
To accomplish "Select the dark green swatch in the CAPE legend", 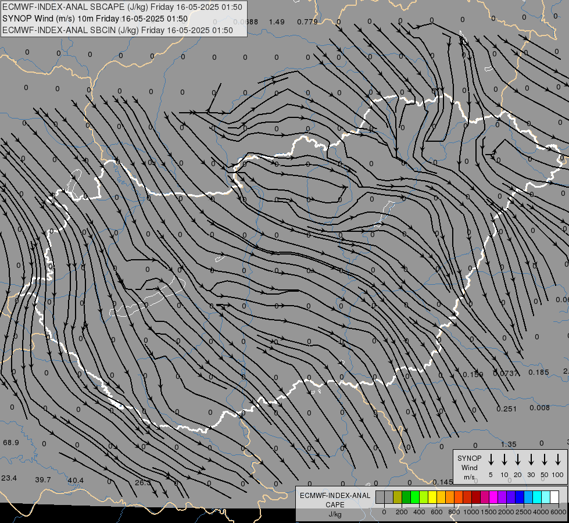I will click(x=406, y=497).
